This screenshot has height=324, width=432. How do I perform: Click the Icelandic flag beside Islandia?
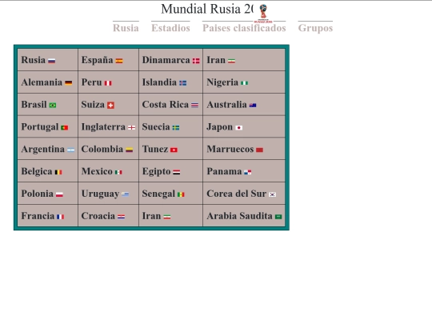[x=183, y=83]
